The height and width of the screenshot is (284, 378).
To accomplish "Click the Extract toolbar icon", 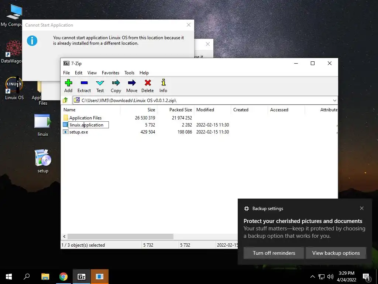I will pyautogui.click(x=84, y=86).
